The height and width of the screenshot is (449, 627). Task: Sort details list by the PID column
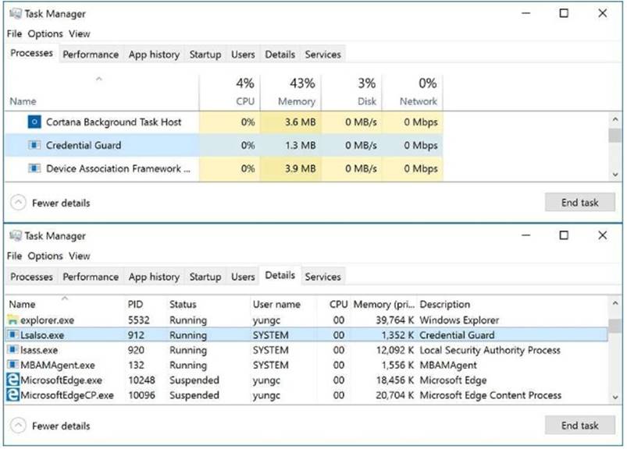pos(136,304)
